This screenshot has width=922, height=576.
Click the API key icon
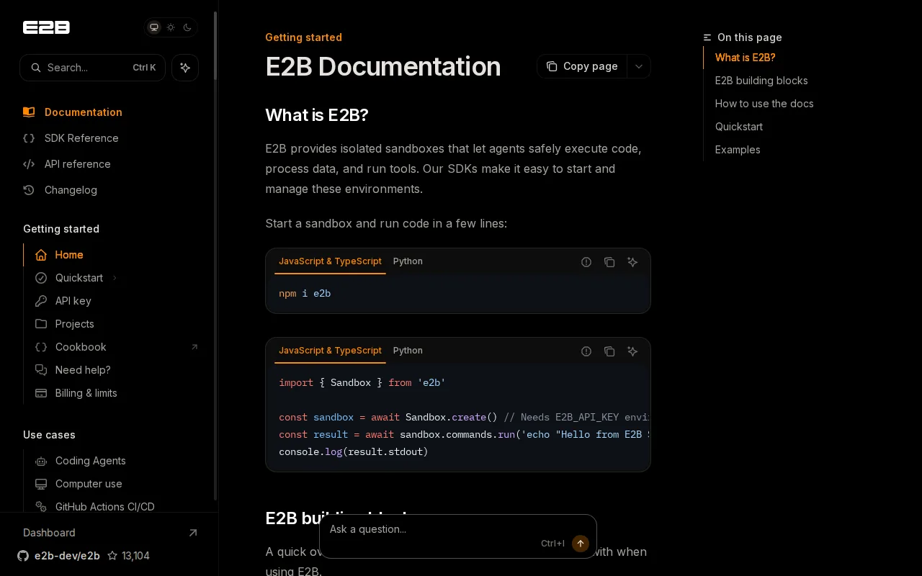[41, 301]
